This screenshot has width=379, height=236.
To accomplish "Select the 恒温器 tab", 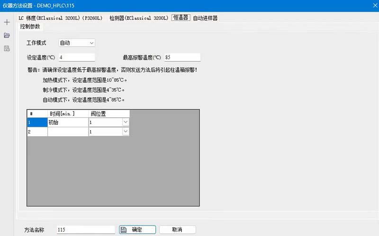I will (x=181, y=18).
